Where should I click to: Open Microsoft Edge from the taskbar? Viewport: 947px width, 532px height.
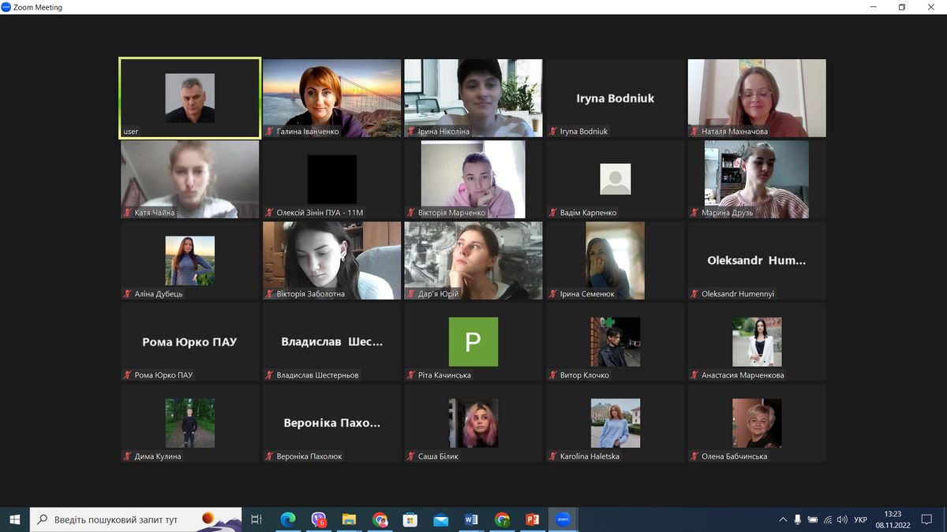click(x=288, y=519)
